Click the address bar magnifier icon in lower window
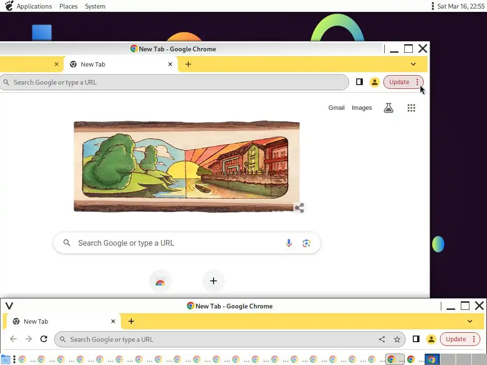Image resolution: width=487 pixels, height=365 pixels. point(62,339)
